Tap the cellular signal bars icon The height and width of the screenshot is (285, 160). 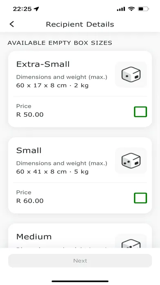click(121, 9)
